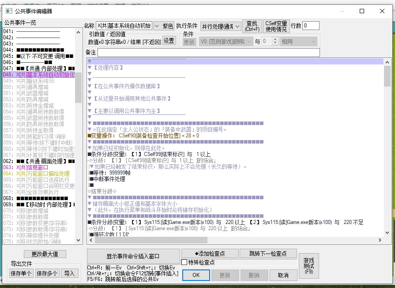Screen dimensions: 395x288
Task: Click the condition value stepper next to 与
Action: click(x=275, y=41)
